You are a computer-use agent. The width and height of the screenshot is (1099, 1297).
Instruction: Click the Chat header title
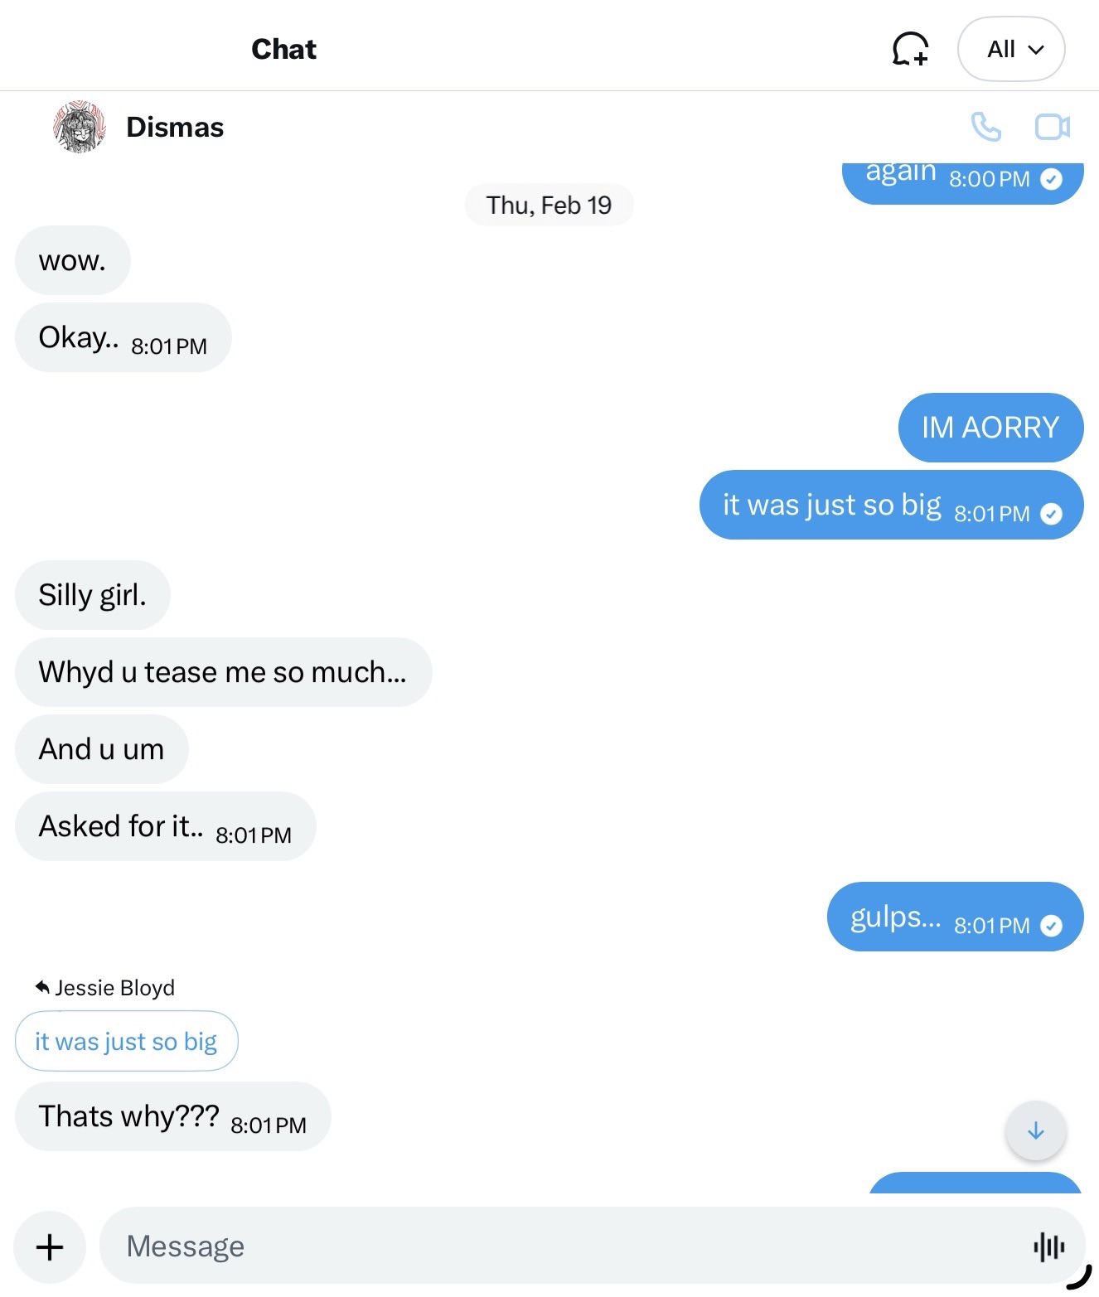pos(283,49)
